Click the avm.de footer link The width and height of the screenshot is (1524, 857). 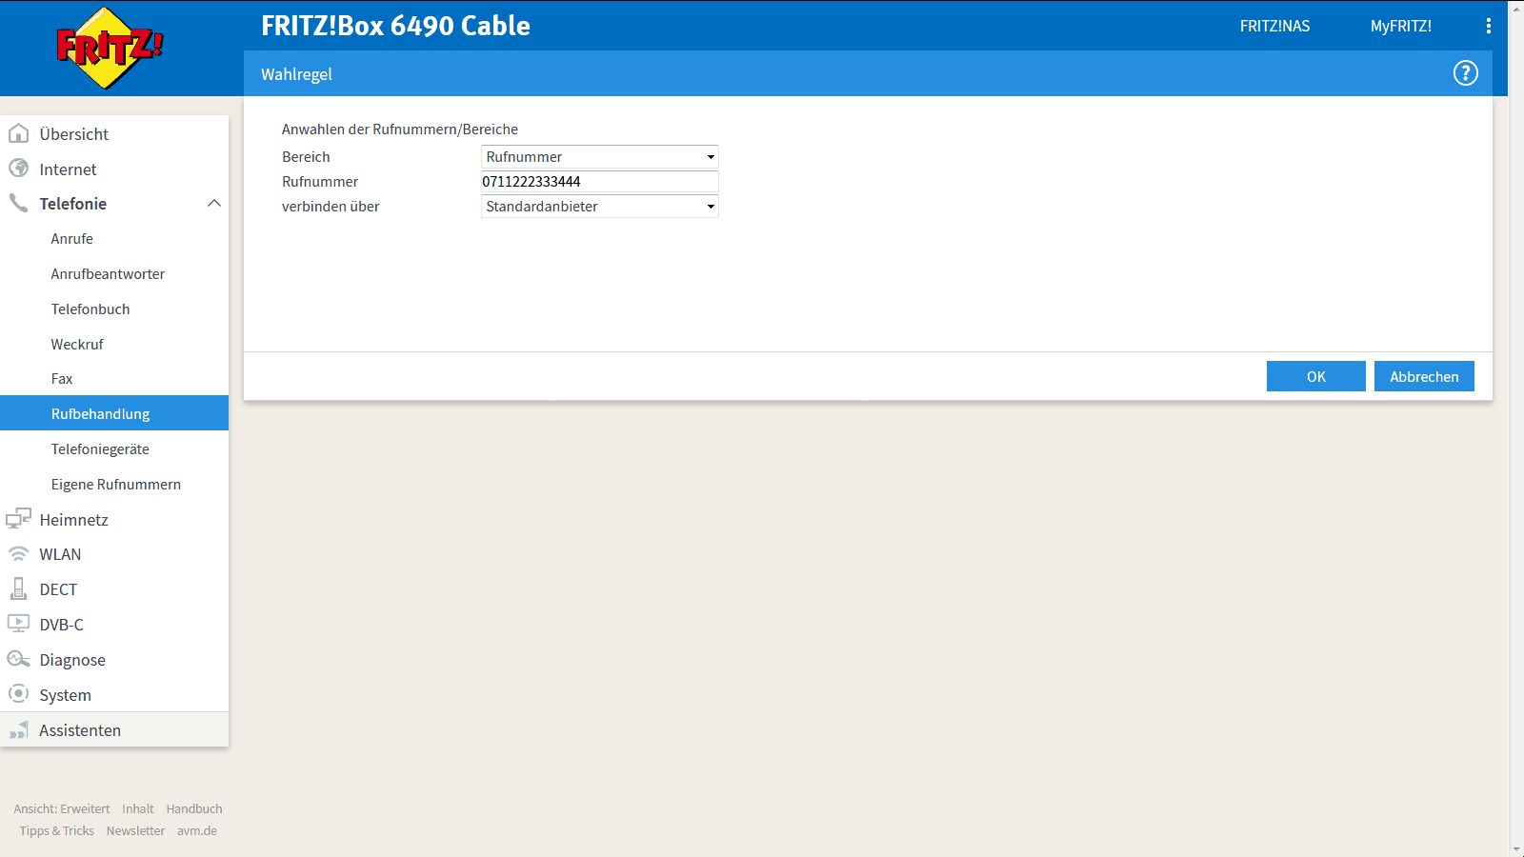click(197, 830)
